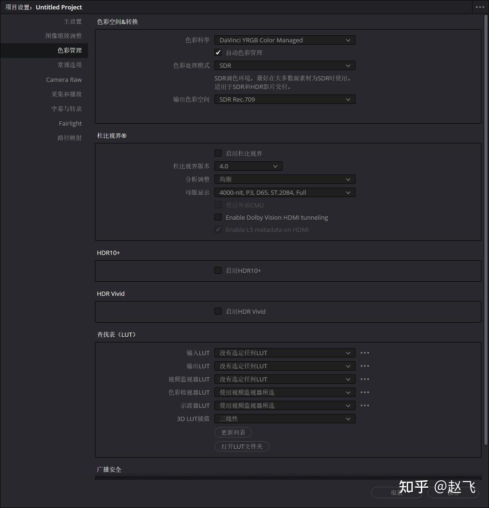The height and width of the screenshot is (508, 489).
Task: Select the Camera Raw settings page
Action: pyautogui.click(x=64, y=79)
